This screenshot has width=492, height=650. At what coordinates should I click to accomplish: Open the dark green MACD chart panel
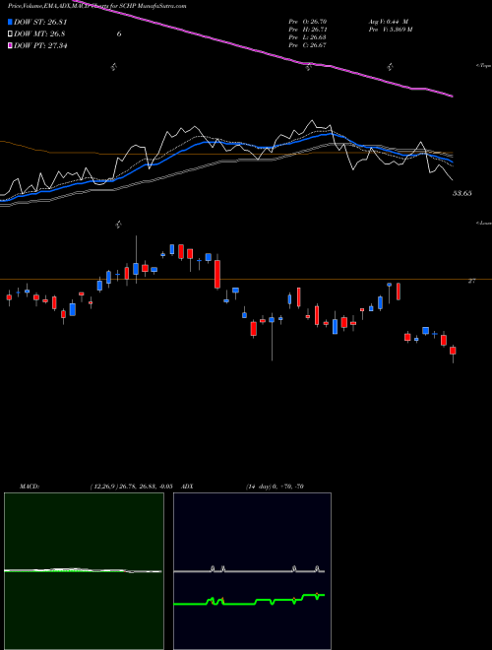point(84,571)
